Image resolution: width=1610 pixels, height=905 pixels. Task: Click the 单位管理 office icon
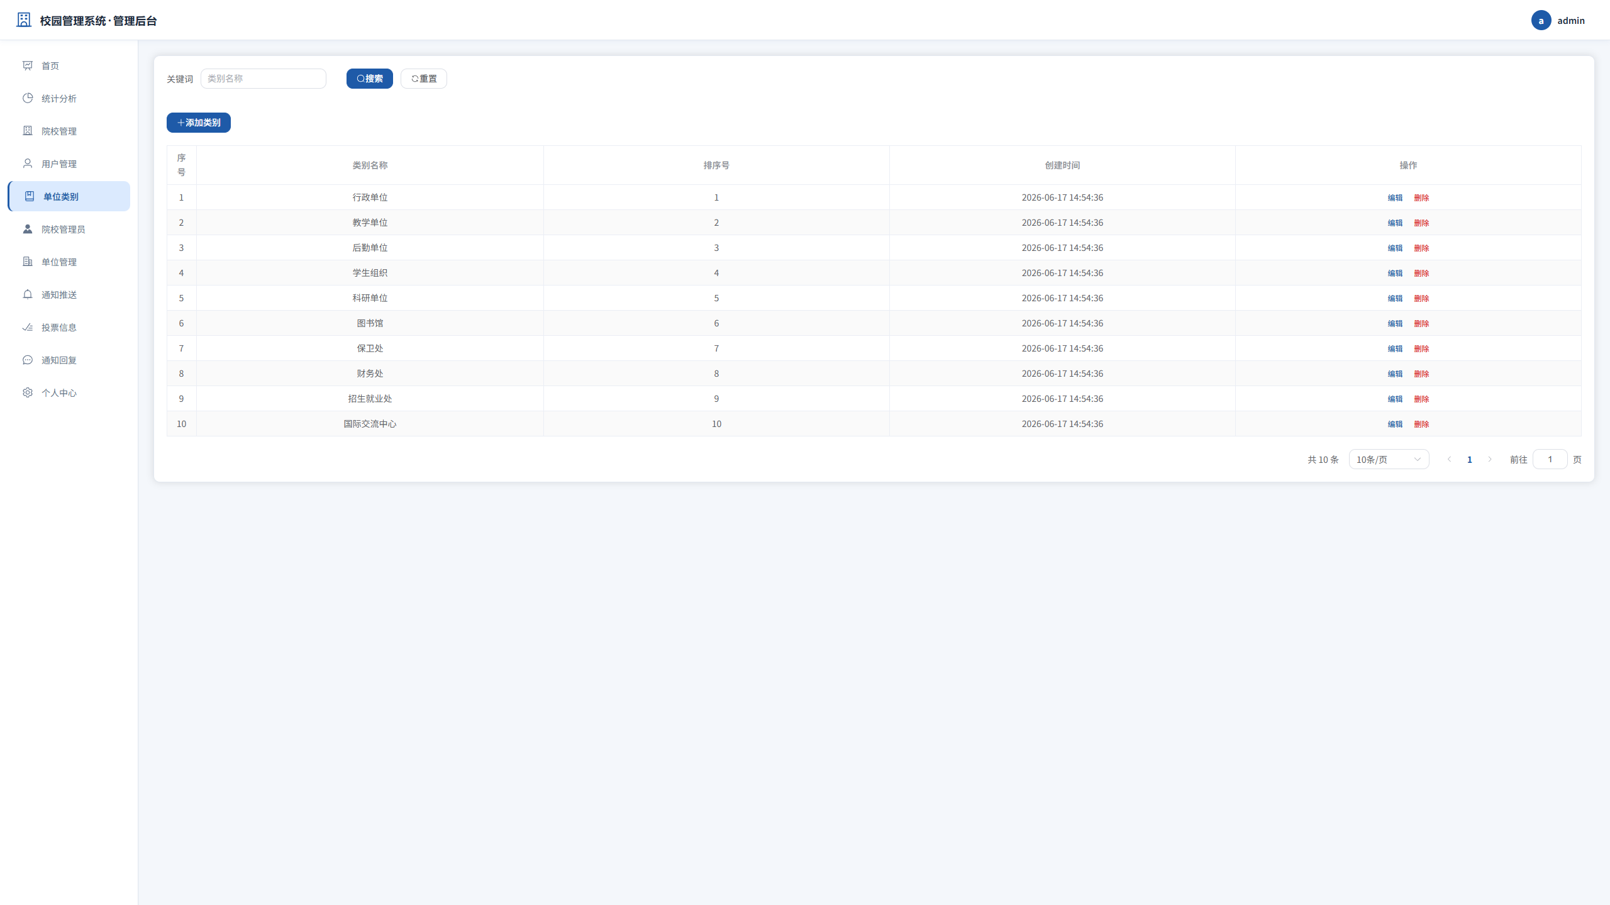[x=28, y=262]
